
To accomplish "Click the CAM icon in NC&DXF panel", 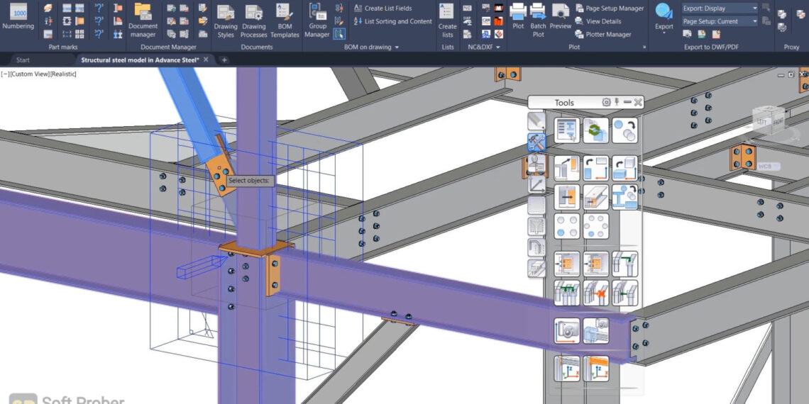I will coord(486,21).
